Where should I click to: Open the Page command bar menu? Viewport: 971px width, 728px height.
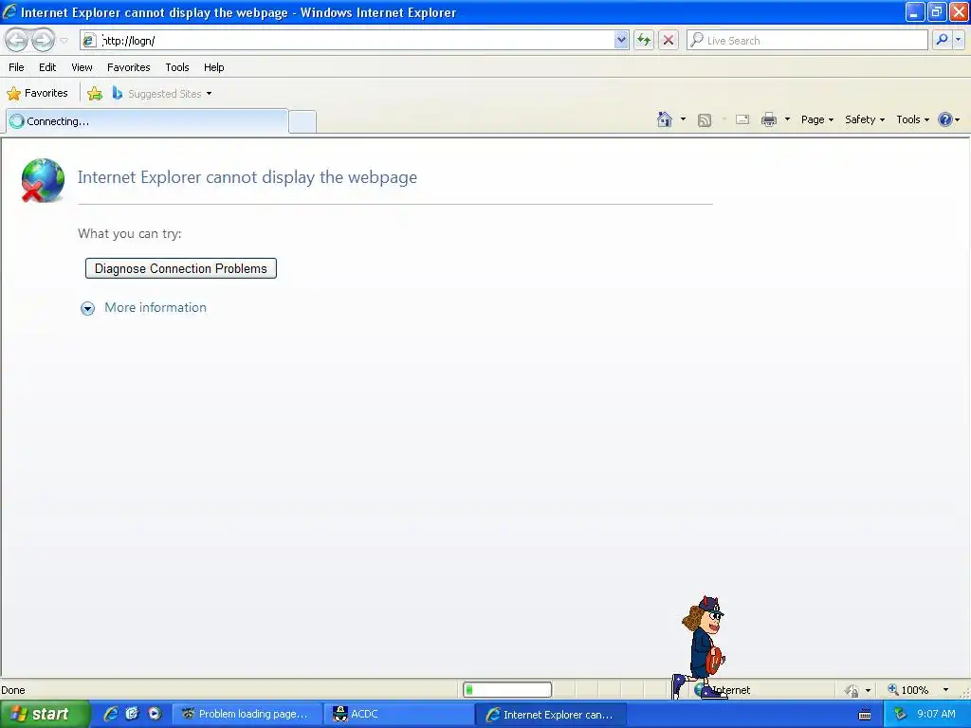[x=816, y=119]
